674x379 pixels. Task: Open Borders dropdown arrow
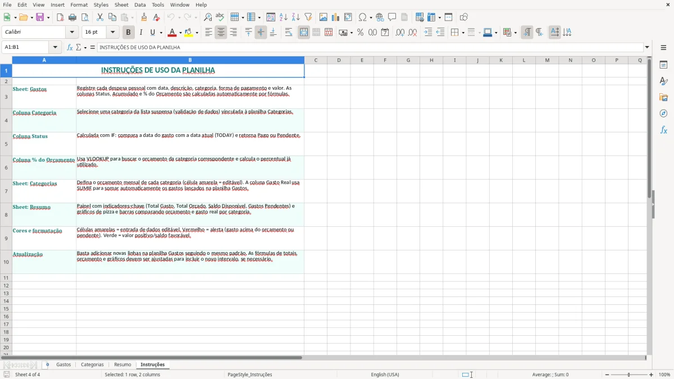tap(462, 33)
